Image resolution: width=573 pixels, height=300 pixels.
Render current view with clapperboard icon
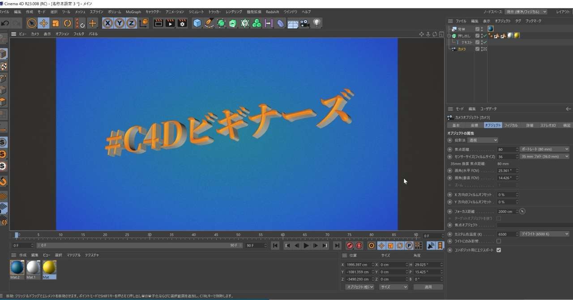tap(158, 23)
